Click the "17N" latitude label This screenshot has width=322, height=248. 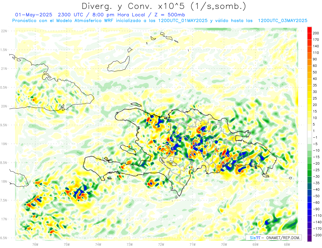pyautogui.click(x=4, y=219)
